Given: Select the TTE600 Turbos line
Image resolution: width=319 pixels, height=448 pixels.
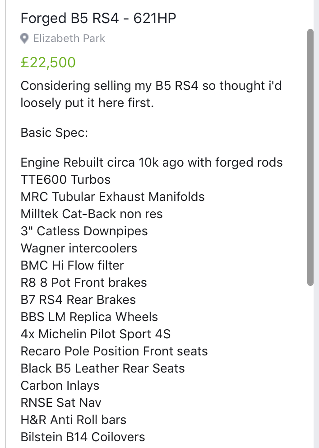Looking at the screenshot, I should point(65,180).
